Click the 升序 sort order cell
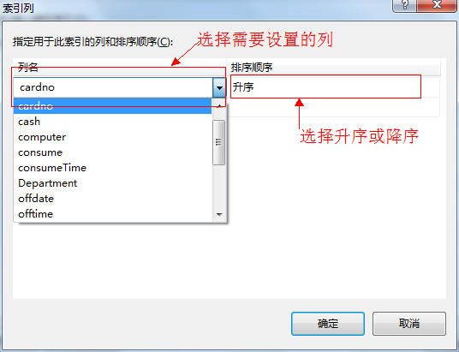The width and height of the screenshot is (459, 352). point(325,87)
